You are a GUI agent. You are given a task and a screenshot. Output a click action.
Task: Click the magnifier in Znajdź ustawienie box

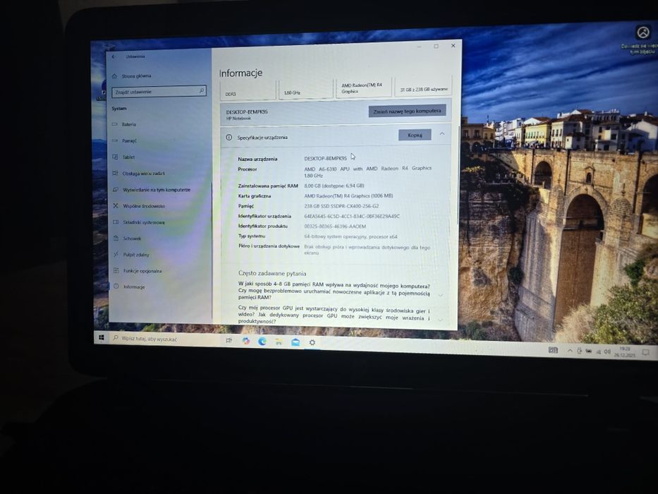pyautogui.click(x=202, y=91)
